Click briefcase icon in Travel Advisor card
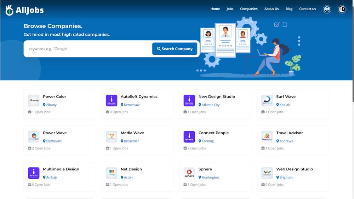Viewport: 354px width, 199px height. (x=263, y=148)
